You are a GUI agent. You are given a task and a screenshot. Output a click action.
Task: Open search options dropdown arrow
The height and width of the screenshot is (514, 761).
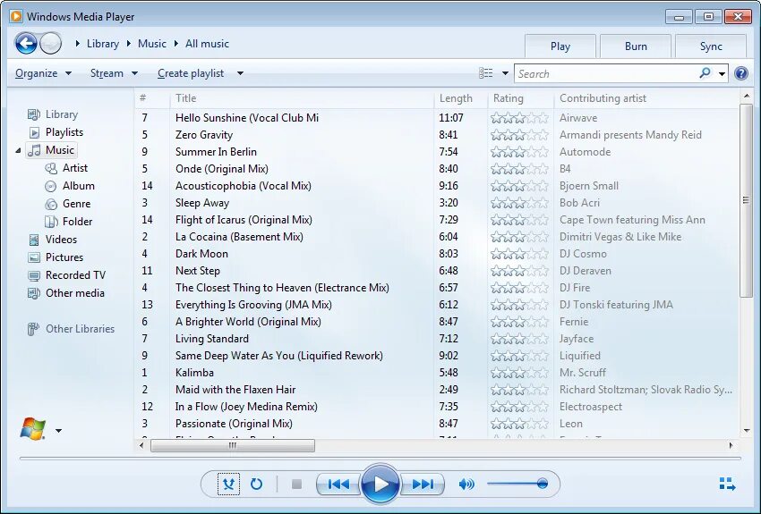(x=723, y=73)
